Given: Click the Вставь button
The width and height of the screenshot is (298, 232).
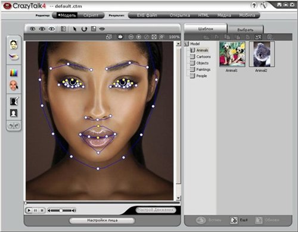Looking at the screenshot, I should coord(209,220).
